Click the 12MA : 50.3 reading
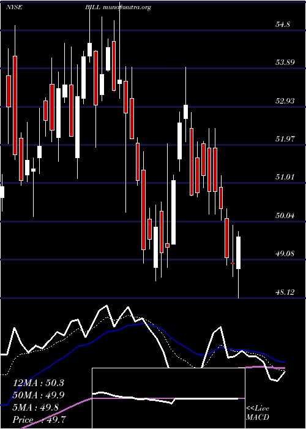 click(x=39, y=383)
